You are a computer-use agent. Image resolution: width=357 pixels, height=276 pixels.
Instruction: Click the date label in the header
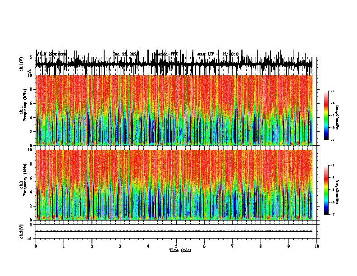(x=126, y=54)
